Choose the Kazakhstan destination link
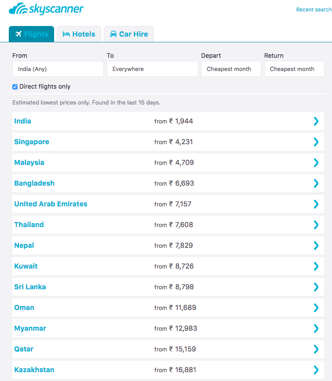This screenshot has height=381, width=332. coord(34,370)
